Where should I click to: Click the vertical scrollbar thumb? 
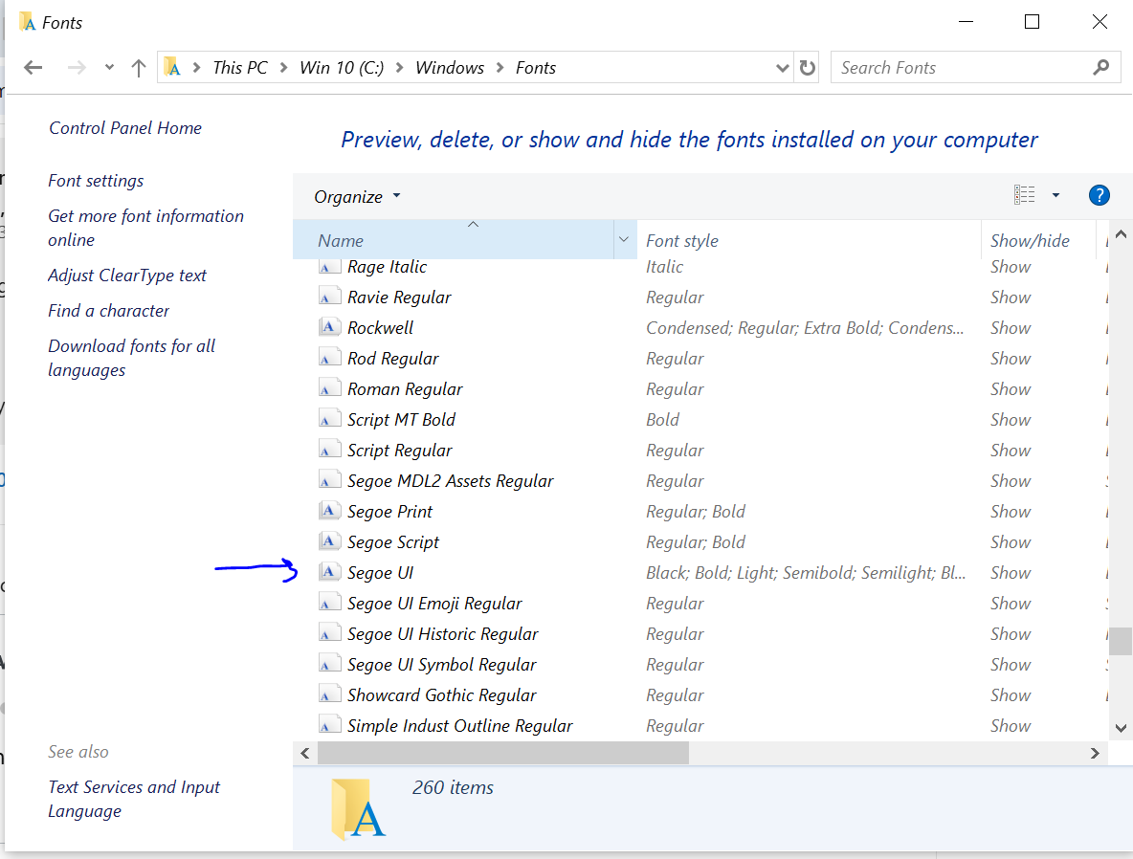[x=1121, y=641]
